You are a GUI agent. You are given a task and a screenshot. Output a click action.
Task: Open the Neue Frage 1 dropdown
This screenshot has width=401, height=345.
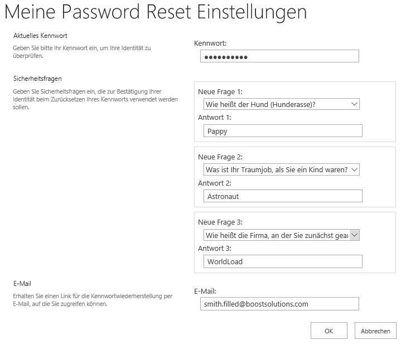(x=281, y=104)
